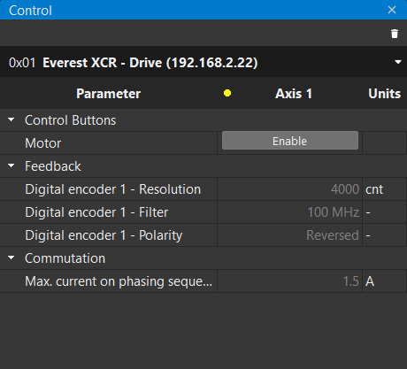
Task: Edit max current value 1.5
Action: click(x=289, y=281)
